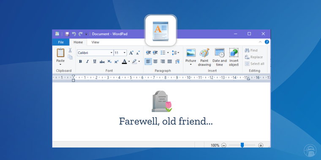
Task: Open the line spacing dropdown
Action: coord(175,53)
